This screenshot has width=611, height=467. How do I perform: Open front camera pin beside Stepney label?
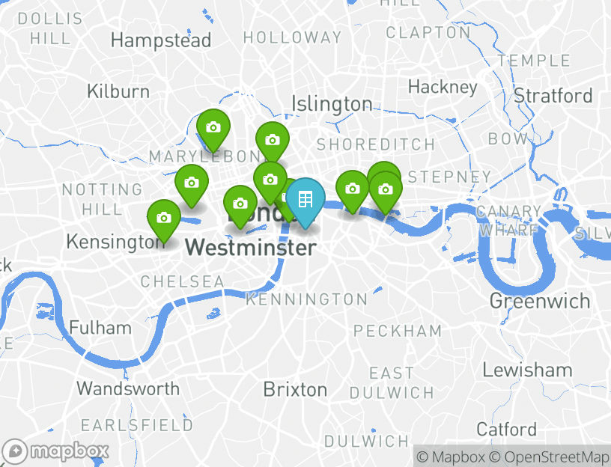pyautogui.click(x=386, y=190)
